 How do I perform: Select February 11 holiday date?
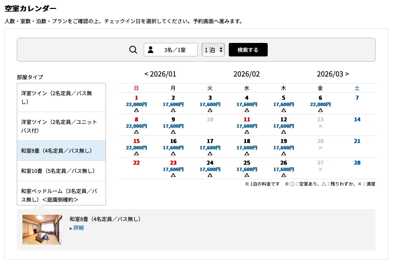(x=247, y=125)
